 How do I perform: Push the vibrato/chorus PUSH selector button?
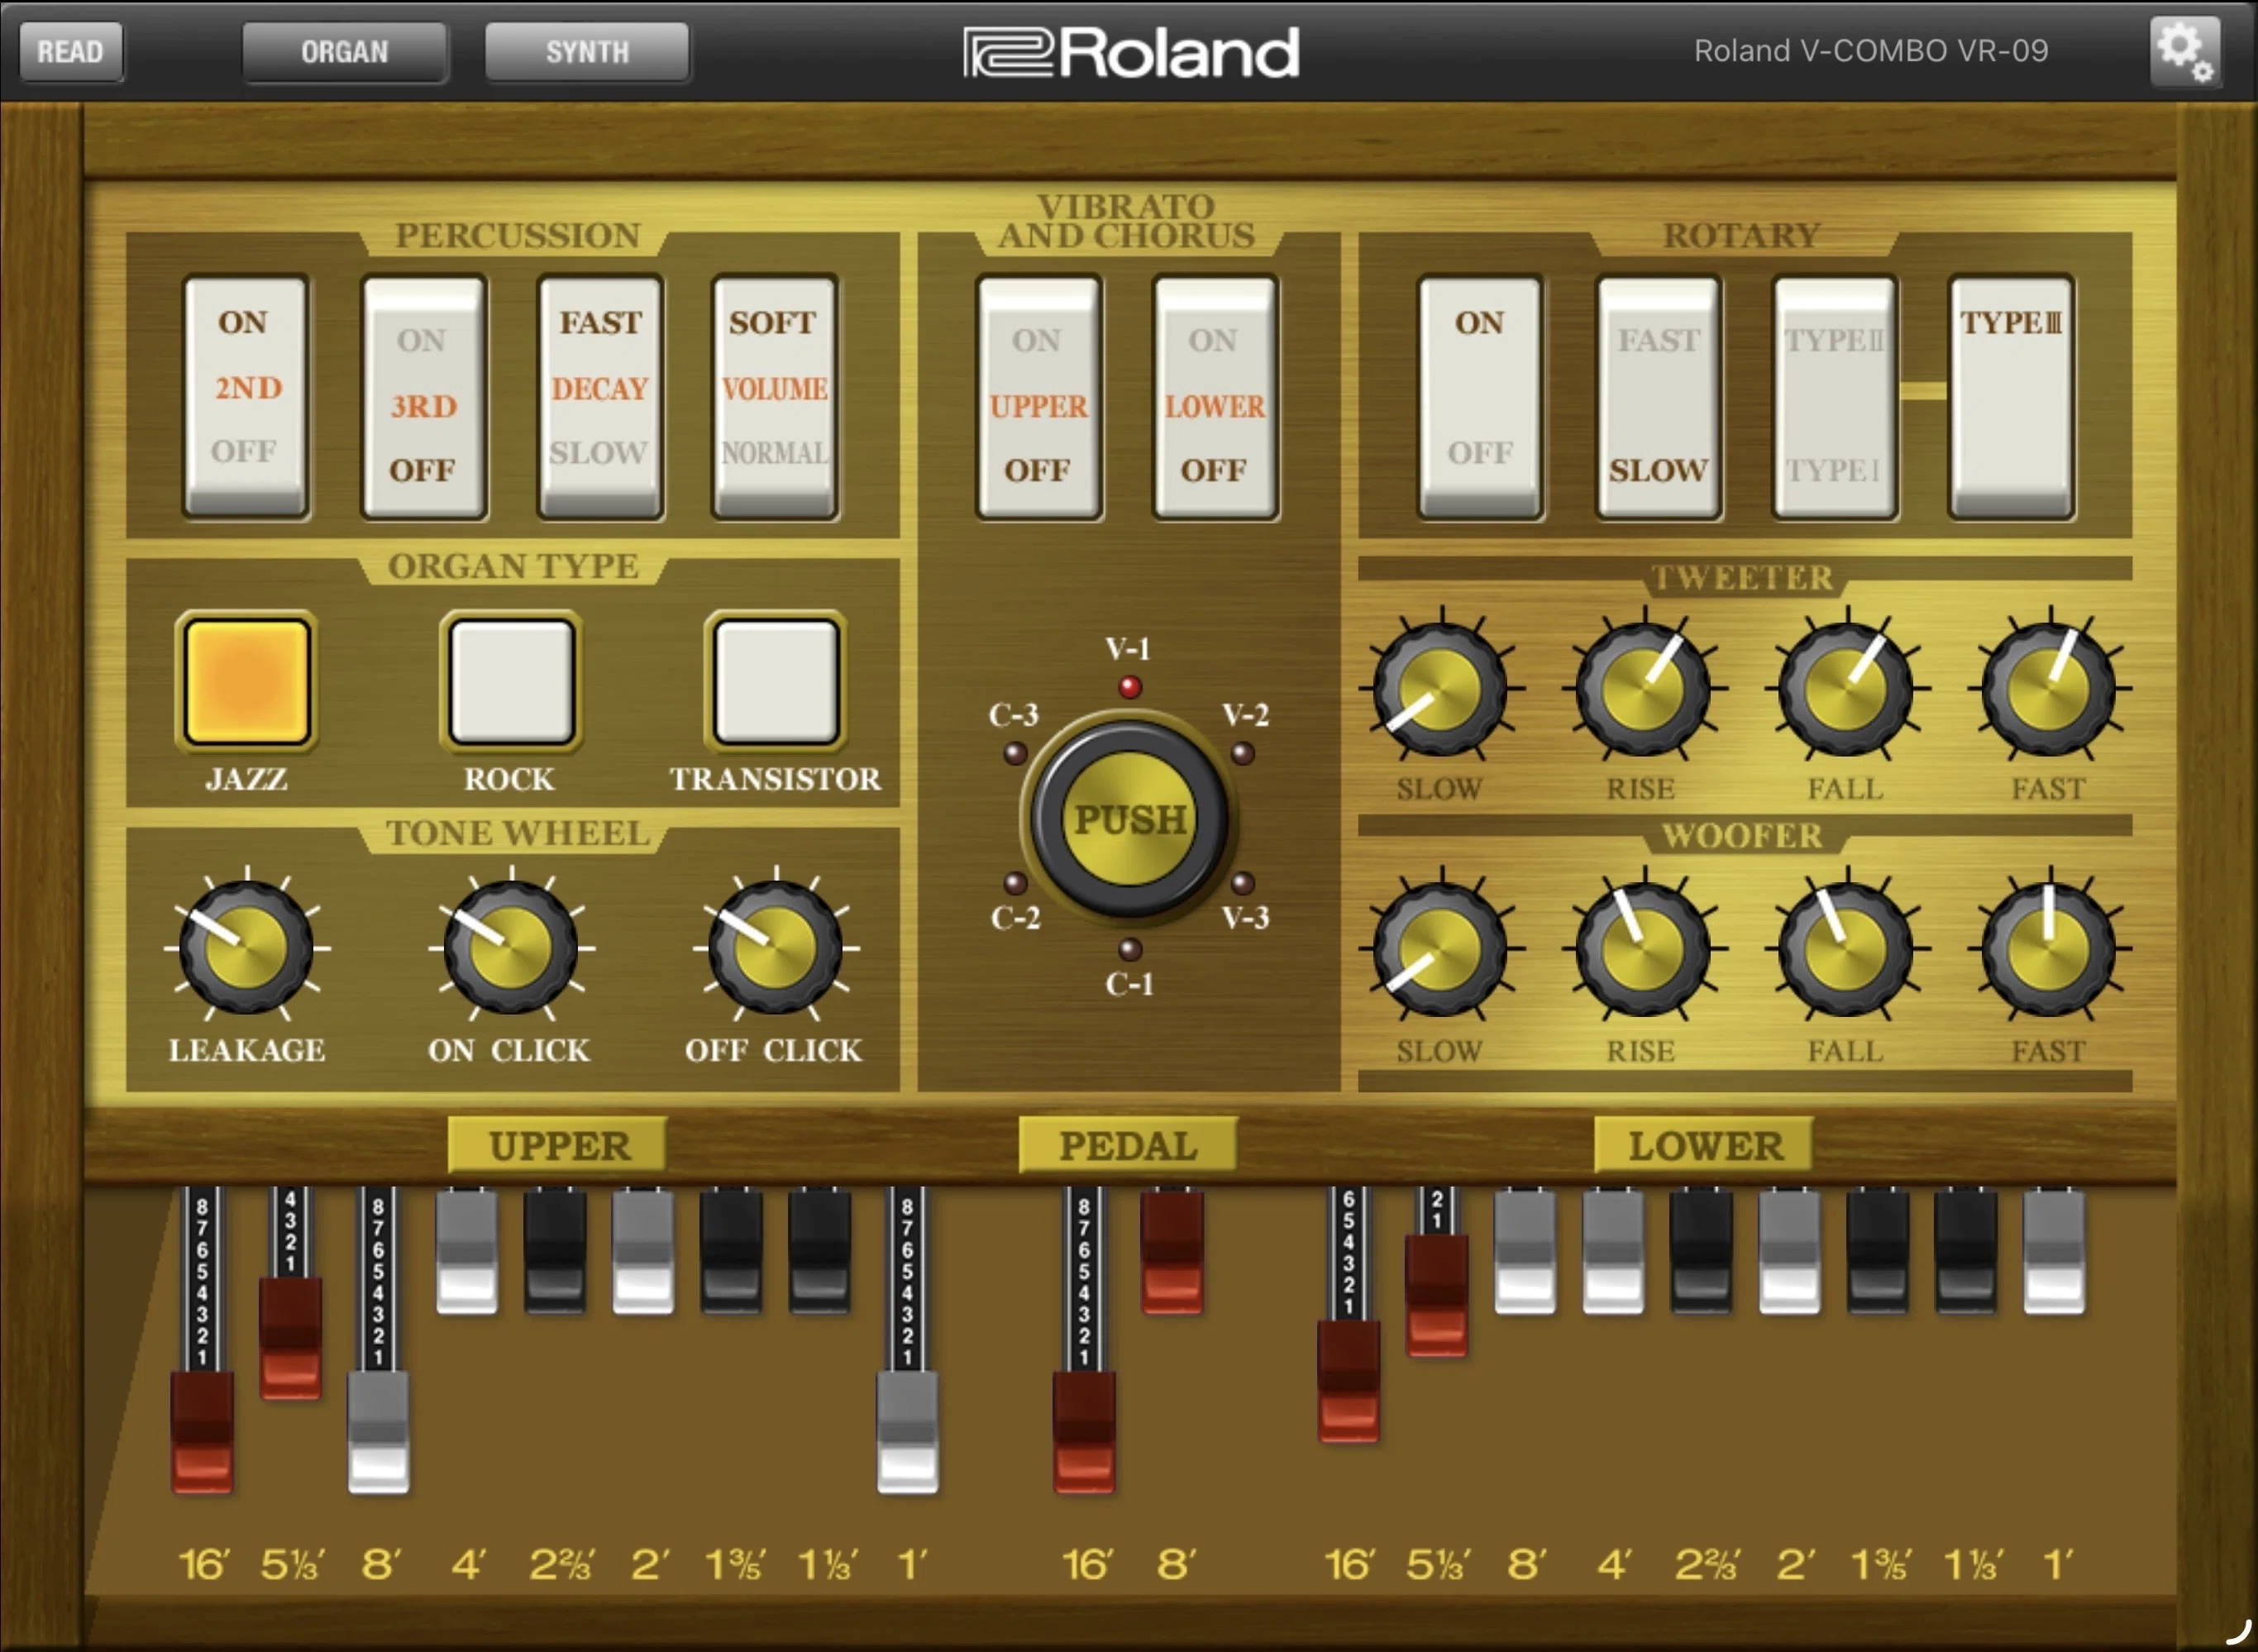click(1129, 818)
